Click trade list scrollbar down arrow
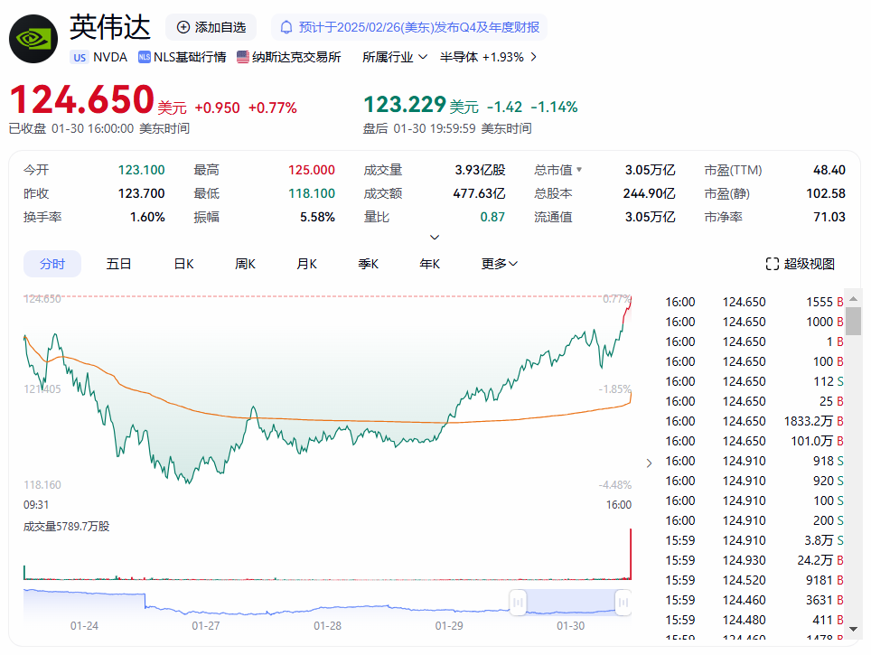The image size is (871, 655). [x=853, y=629]
